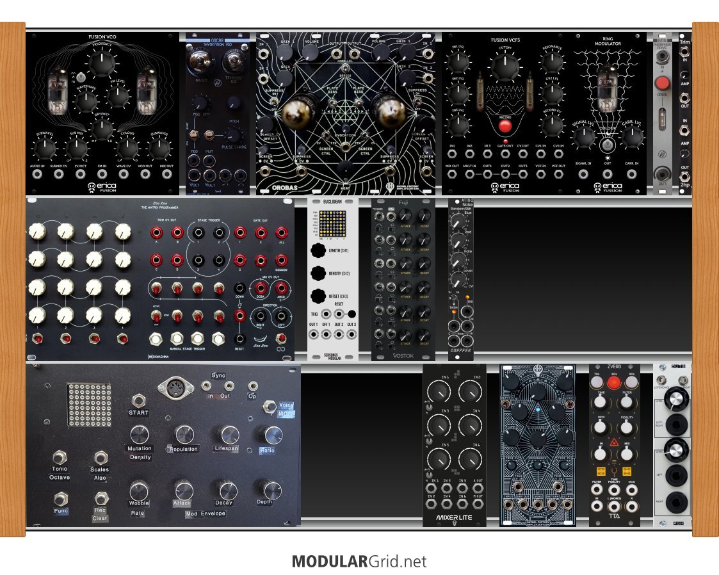This screenshot has height=575, width=719.
Task: Click the Wobble Rate knob
Action: (138, 490)
